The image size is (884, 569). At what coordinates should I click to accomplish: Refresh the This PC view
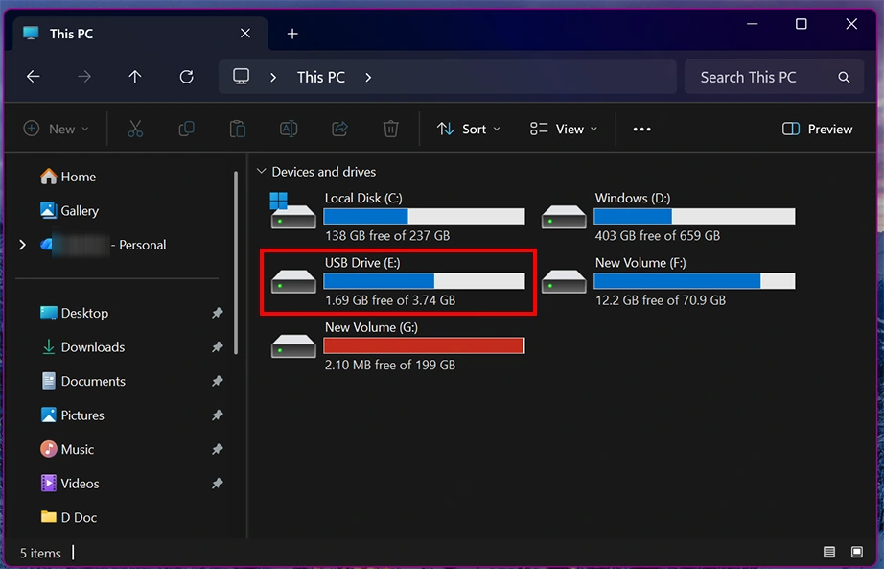187,77
